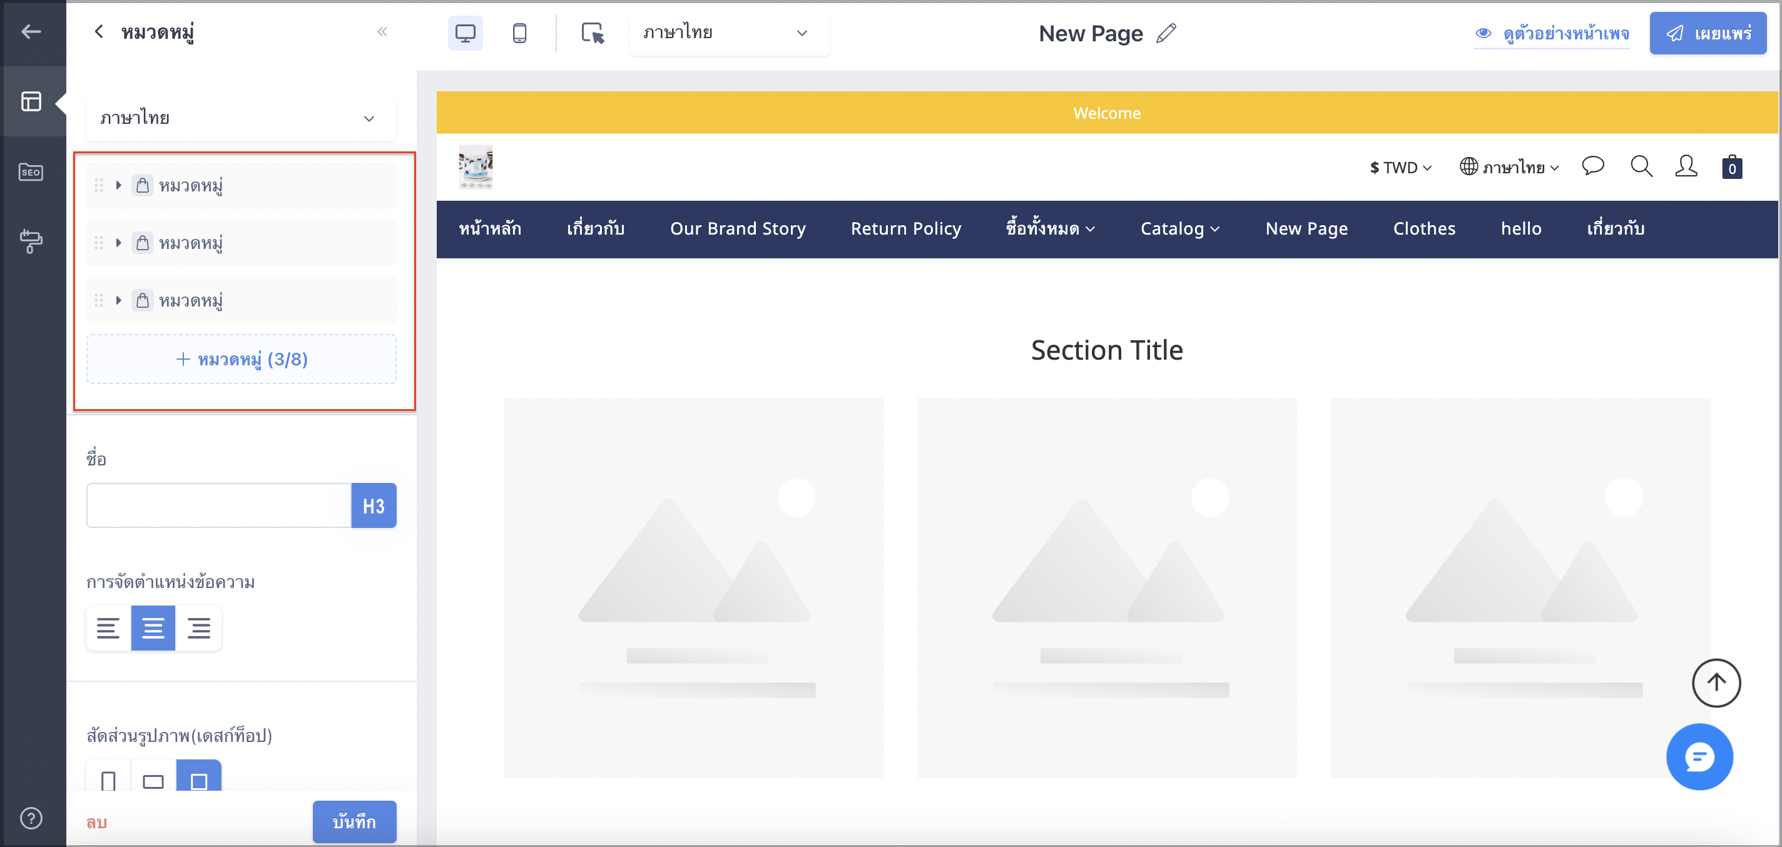1782x847 pixels.
Task: Open the shopping bag cart icon
Action: coord(1731,166)
